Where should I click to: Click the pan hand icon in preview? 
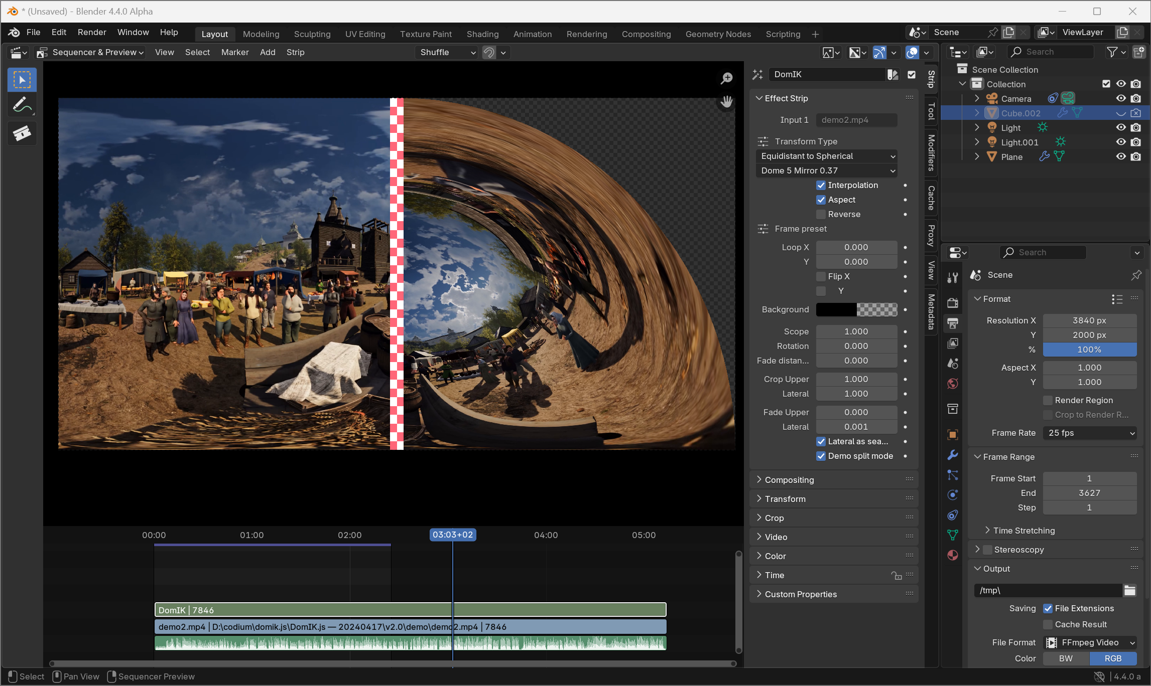[x=726, y=102]
